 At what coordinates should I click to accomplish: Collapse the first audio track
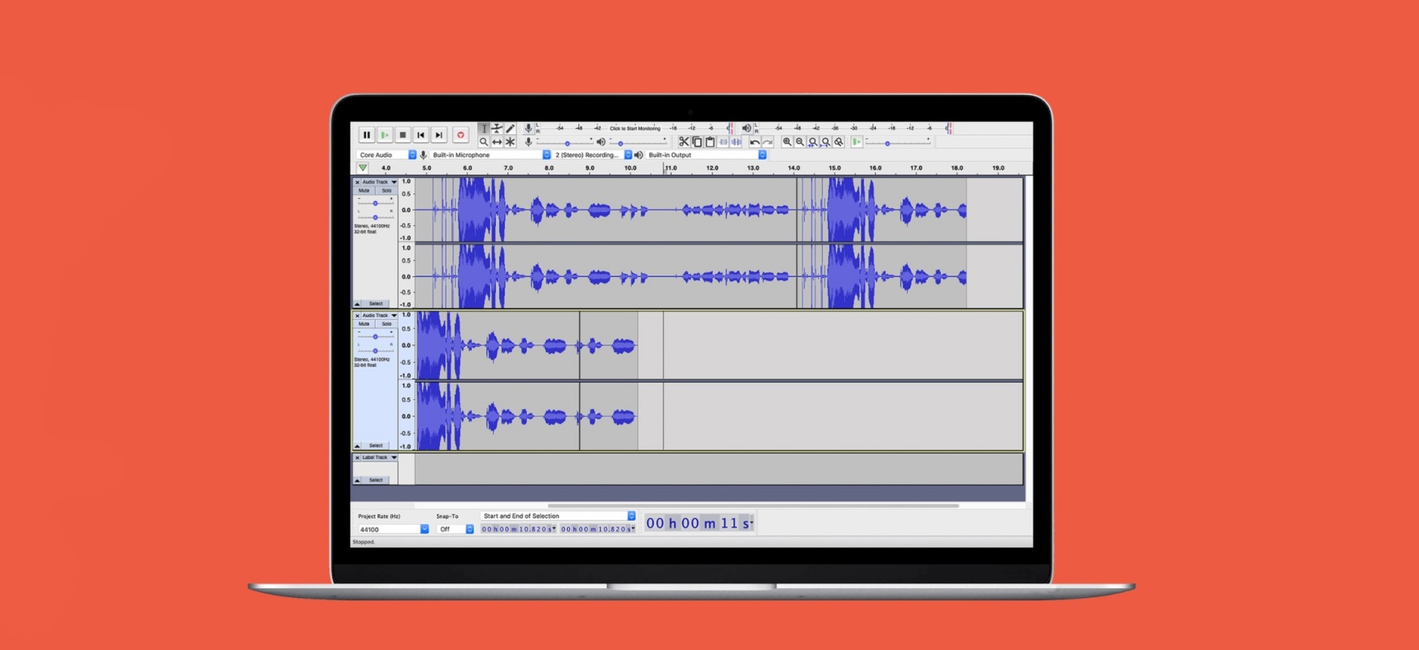(x=357, y=304)
